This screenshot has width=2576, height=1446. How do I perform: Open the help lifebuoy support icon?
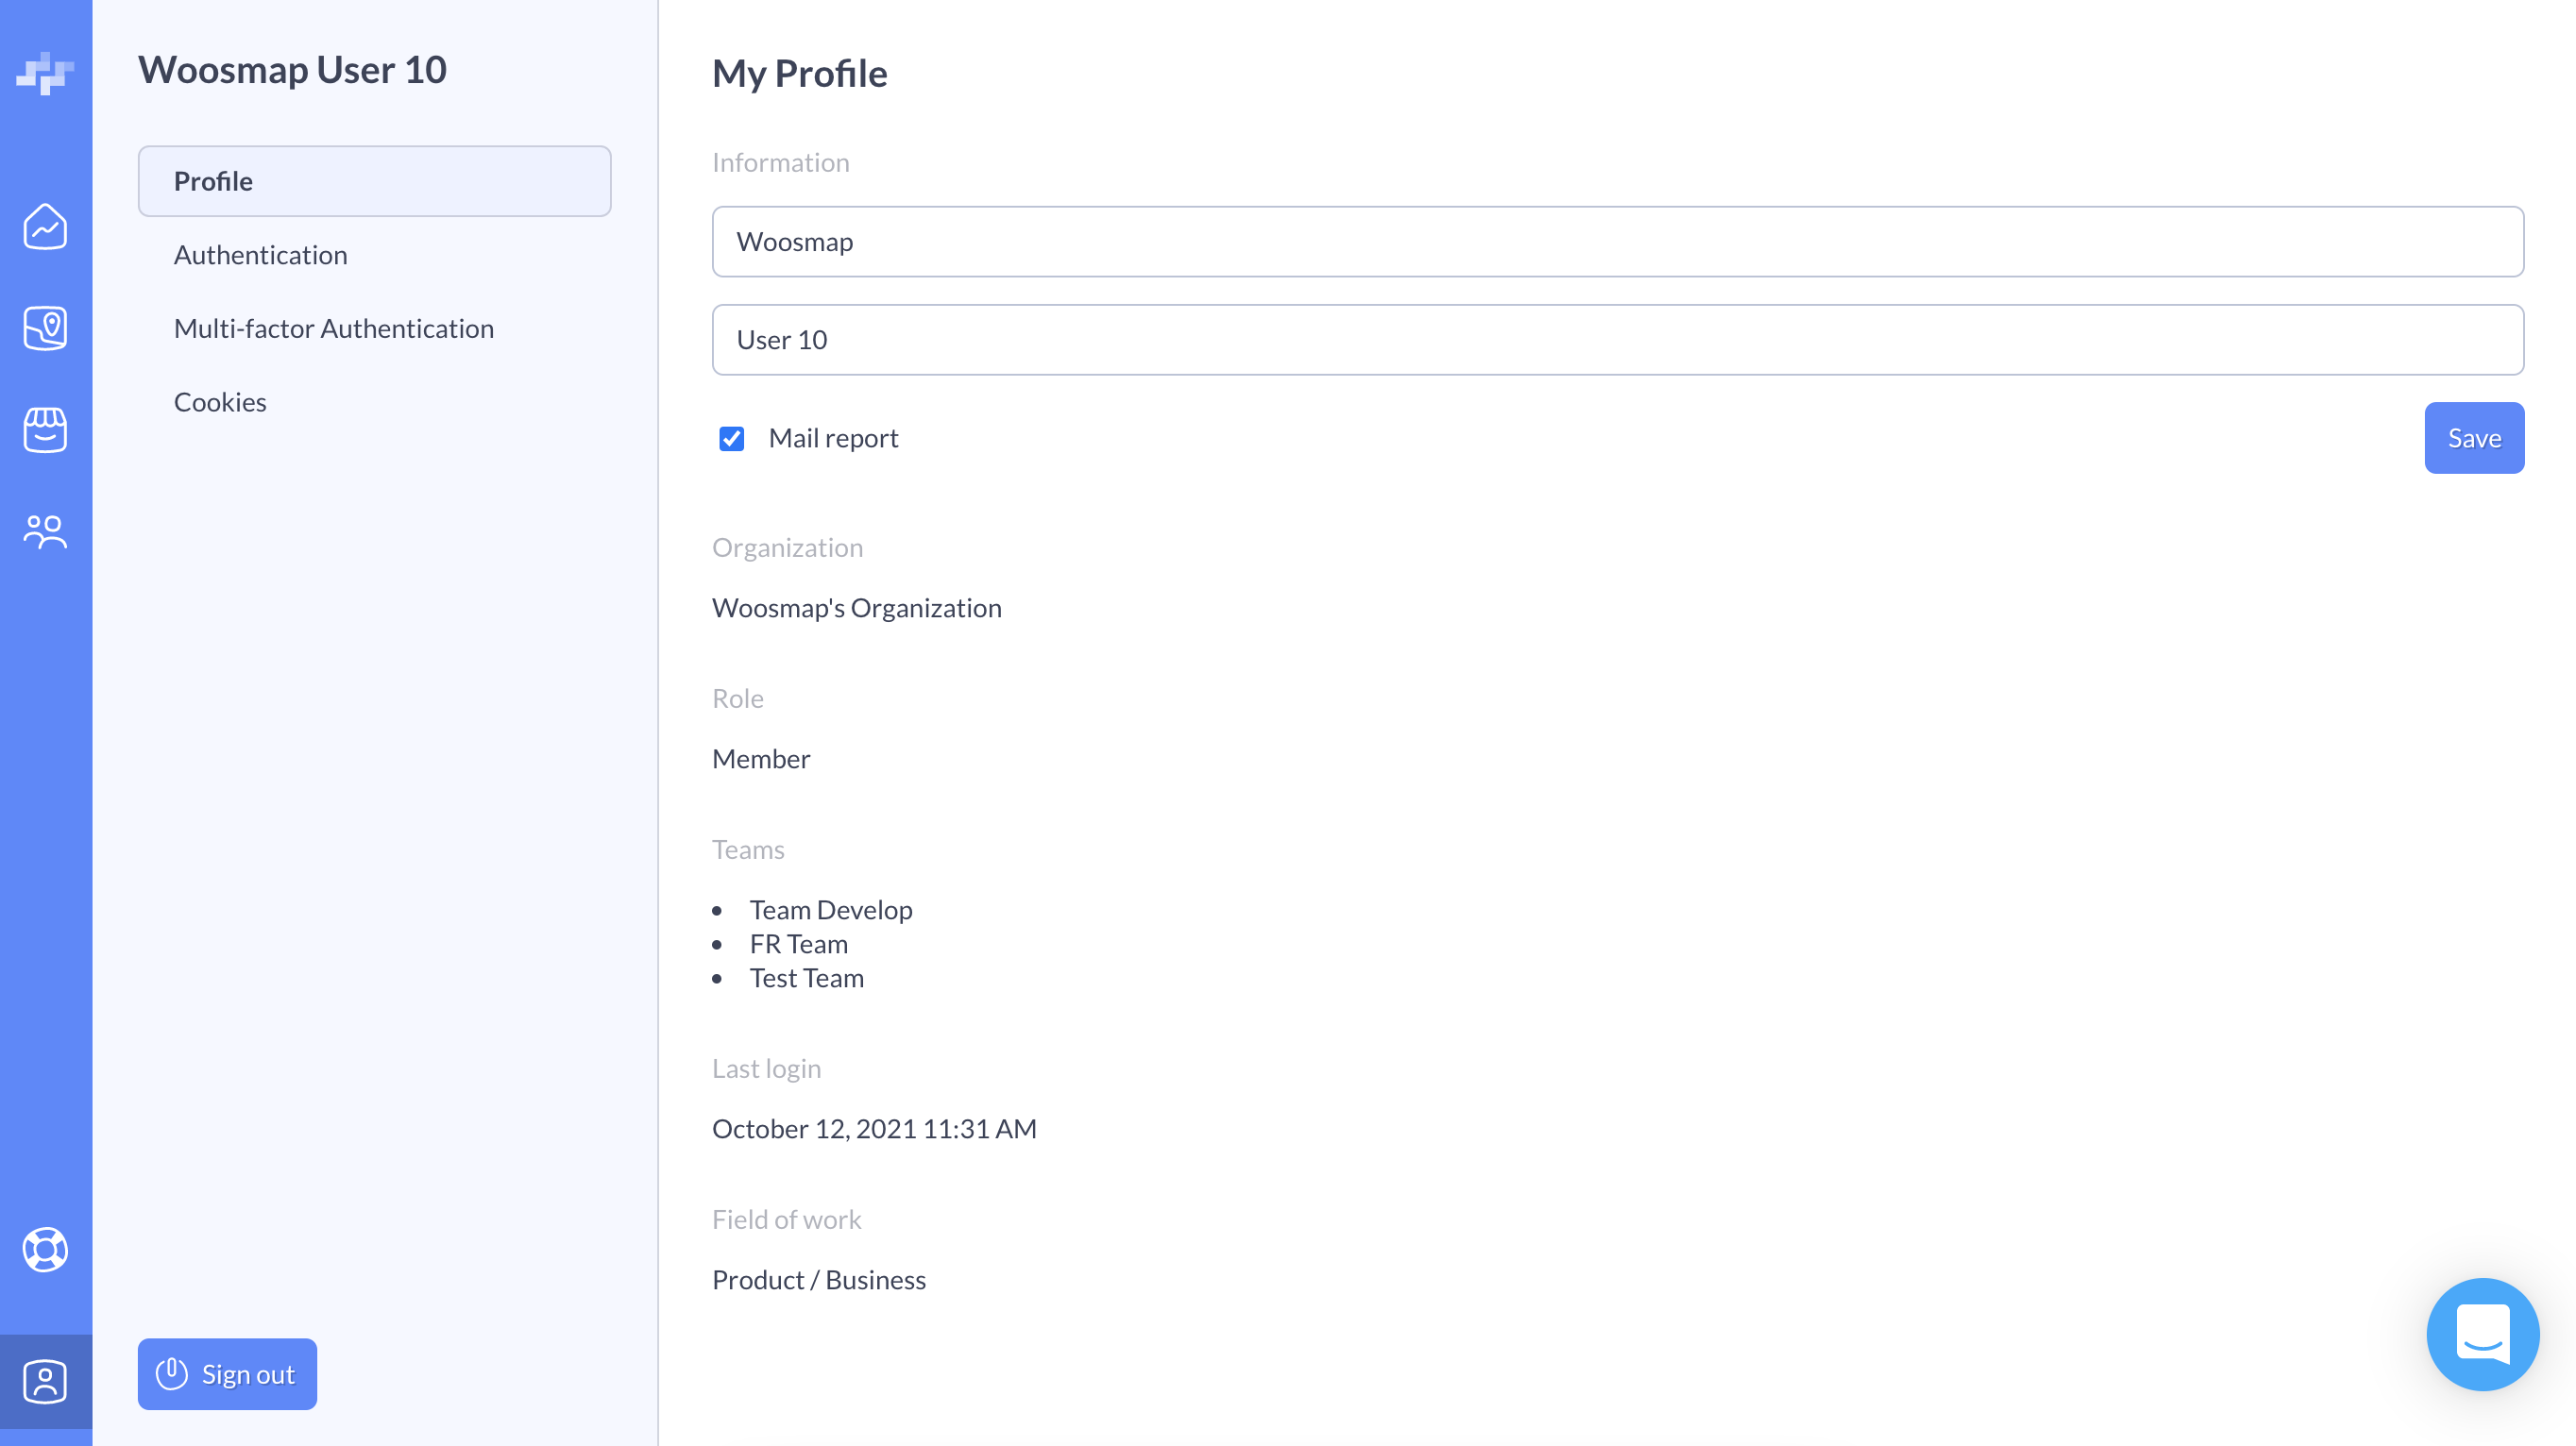(45, 1249)
